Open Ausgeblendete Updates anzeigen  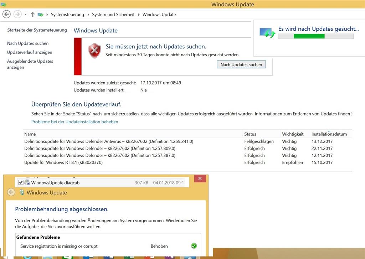(x=30, y=64)
